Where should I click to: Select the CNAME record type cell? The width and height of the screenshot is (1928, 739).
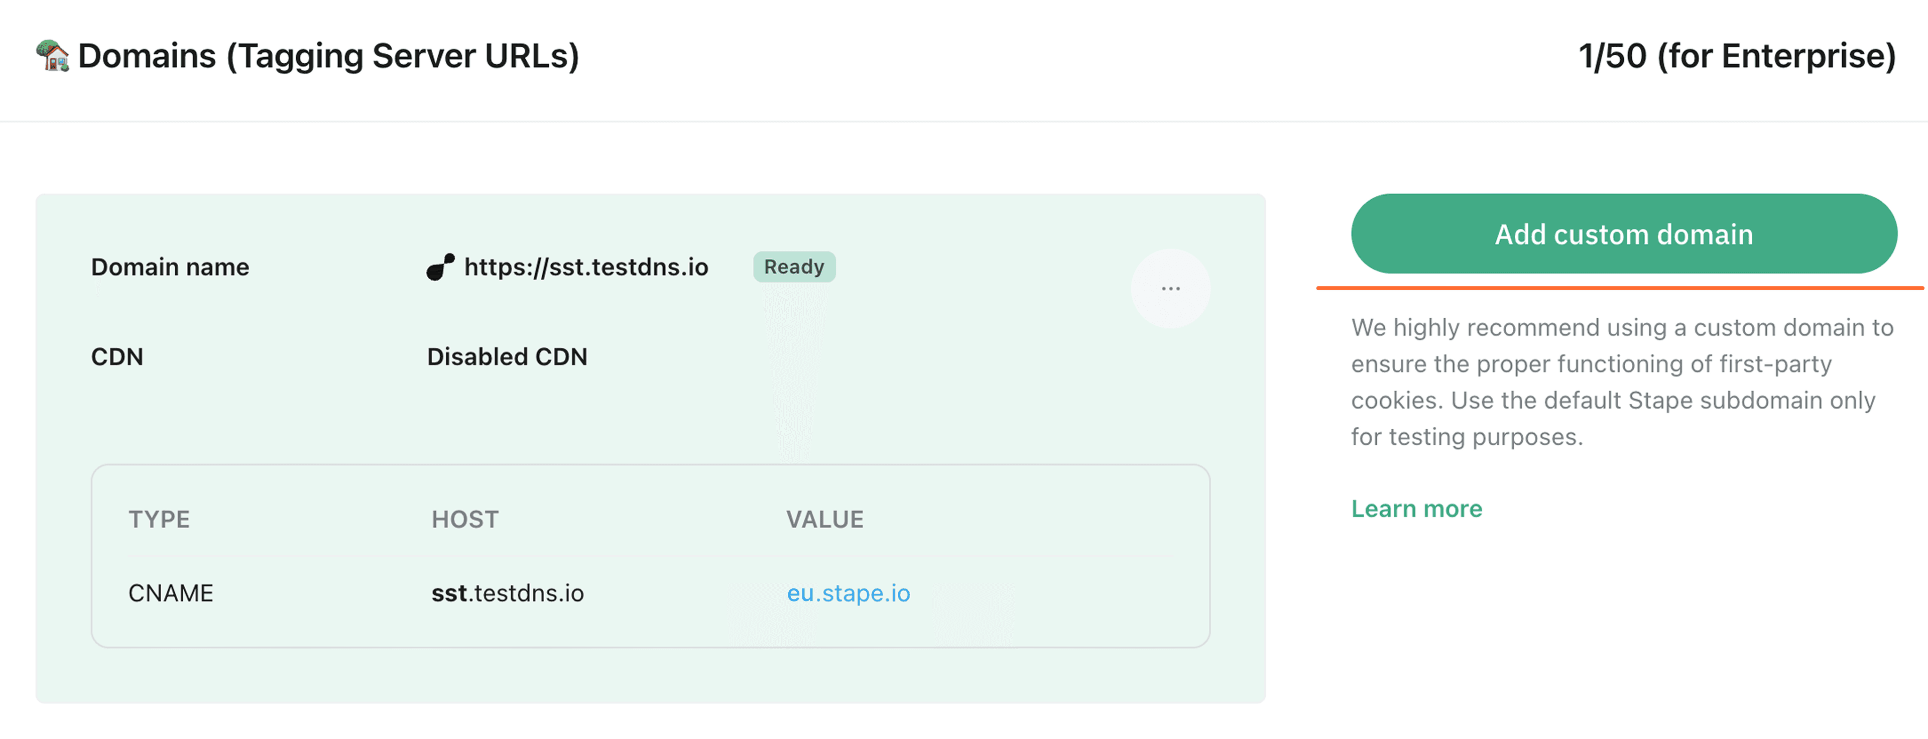pos(171,593)
